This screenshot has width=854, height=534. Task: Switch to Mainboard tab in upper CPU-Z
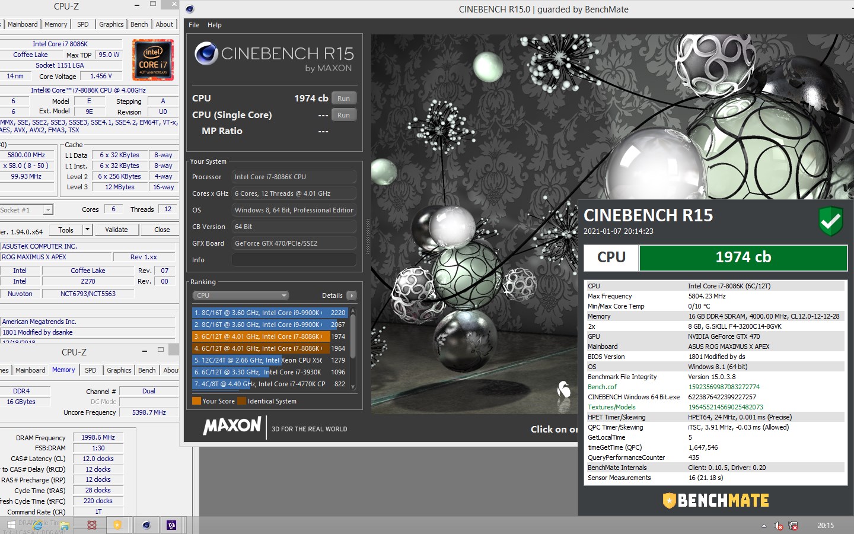[23, 24]
